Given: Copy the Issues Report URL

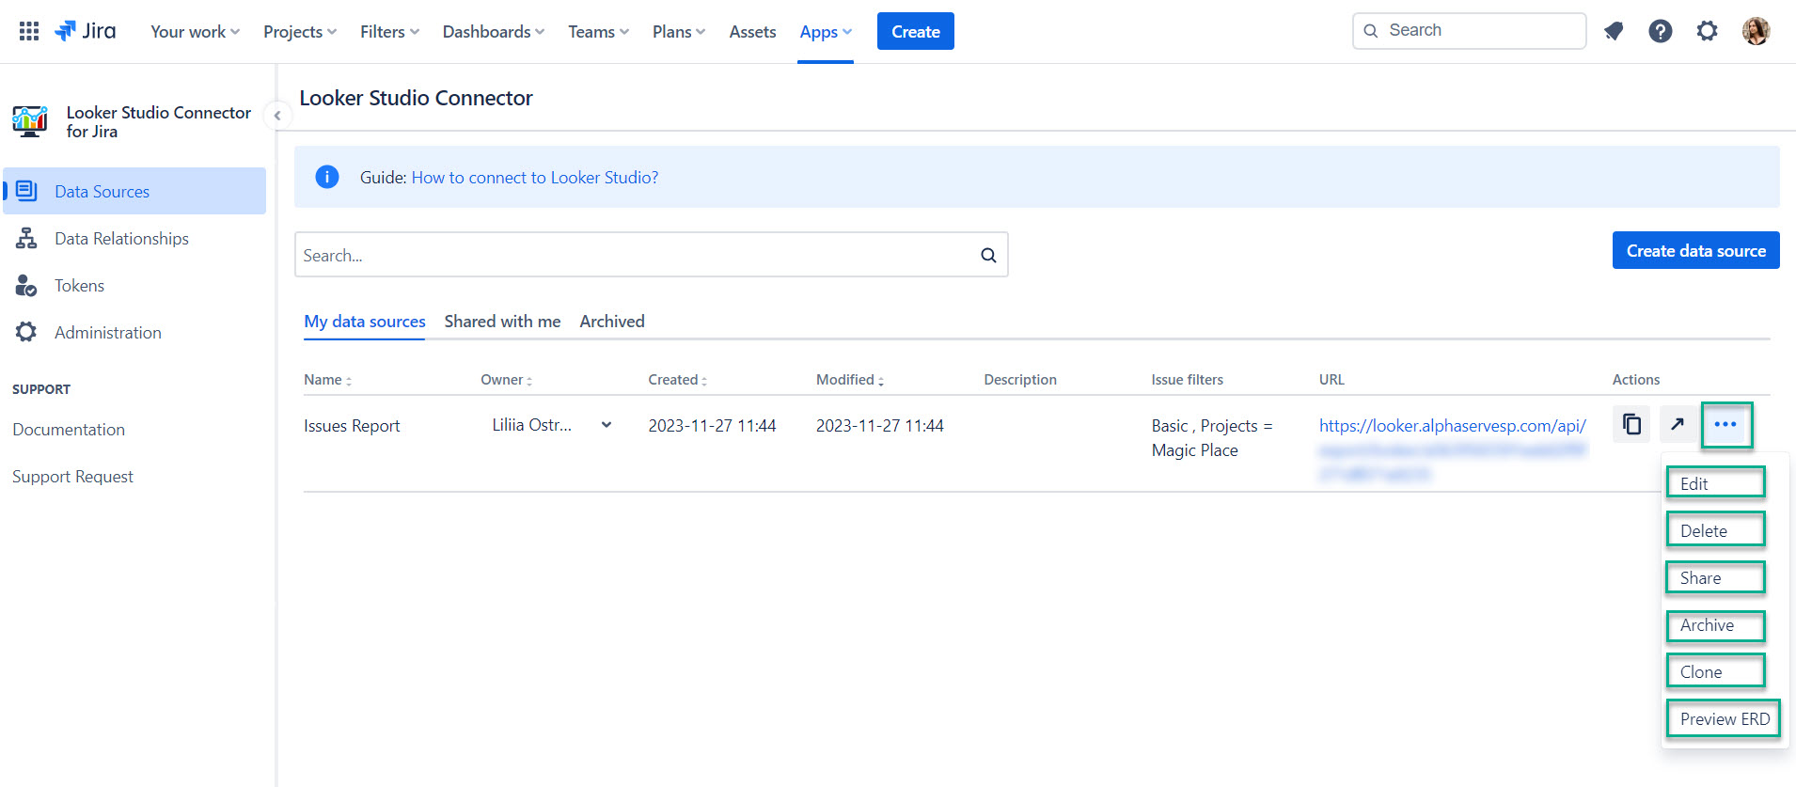Looking at the screenshot, I should (1631, 425).
